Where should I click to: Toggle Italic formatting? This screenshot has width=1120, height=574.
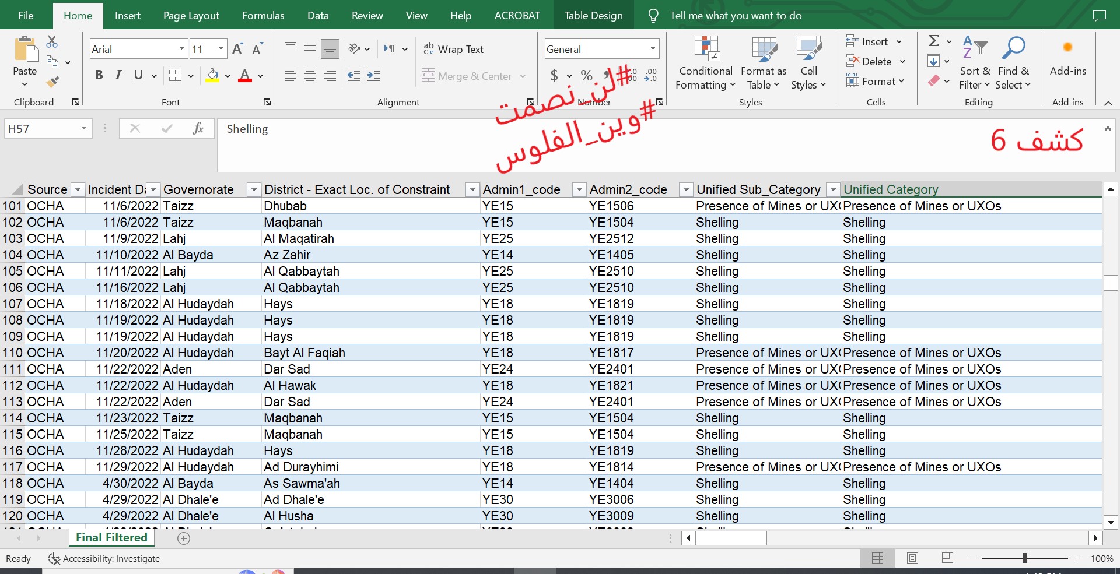[x=118, y=75]
